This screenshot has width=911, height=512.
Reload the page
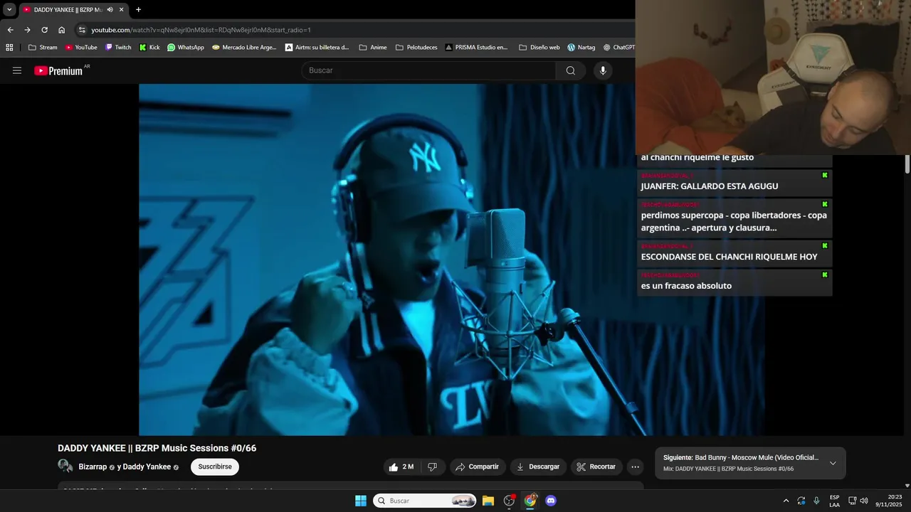(x=44, y=30)
